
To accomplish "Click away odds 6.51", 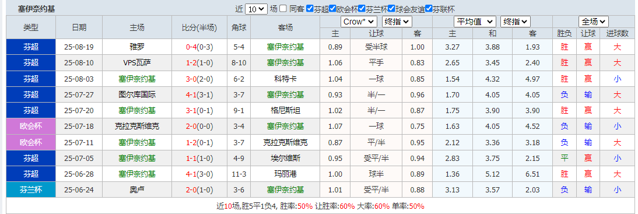I will pos(532,174).
